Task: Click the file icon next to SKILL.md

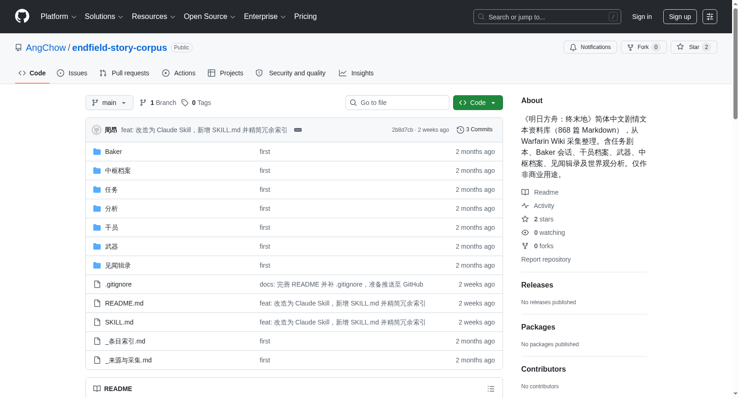Action: 97,322
